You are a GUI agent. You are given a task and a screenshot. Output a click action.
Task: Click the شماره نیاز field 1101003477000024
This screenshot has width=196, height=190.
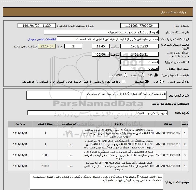coord(139,26)
